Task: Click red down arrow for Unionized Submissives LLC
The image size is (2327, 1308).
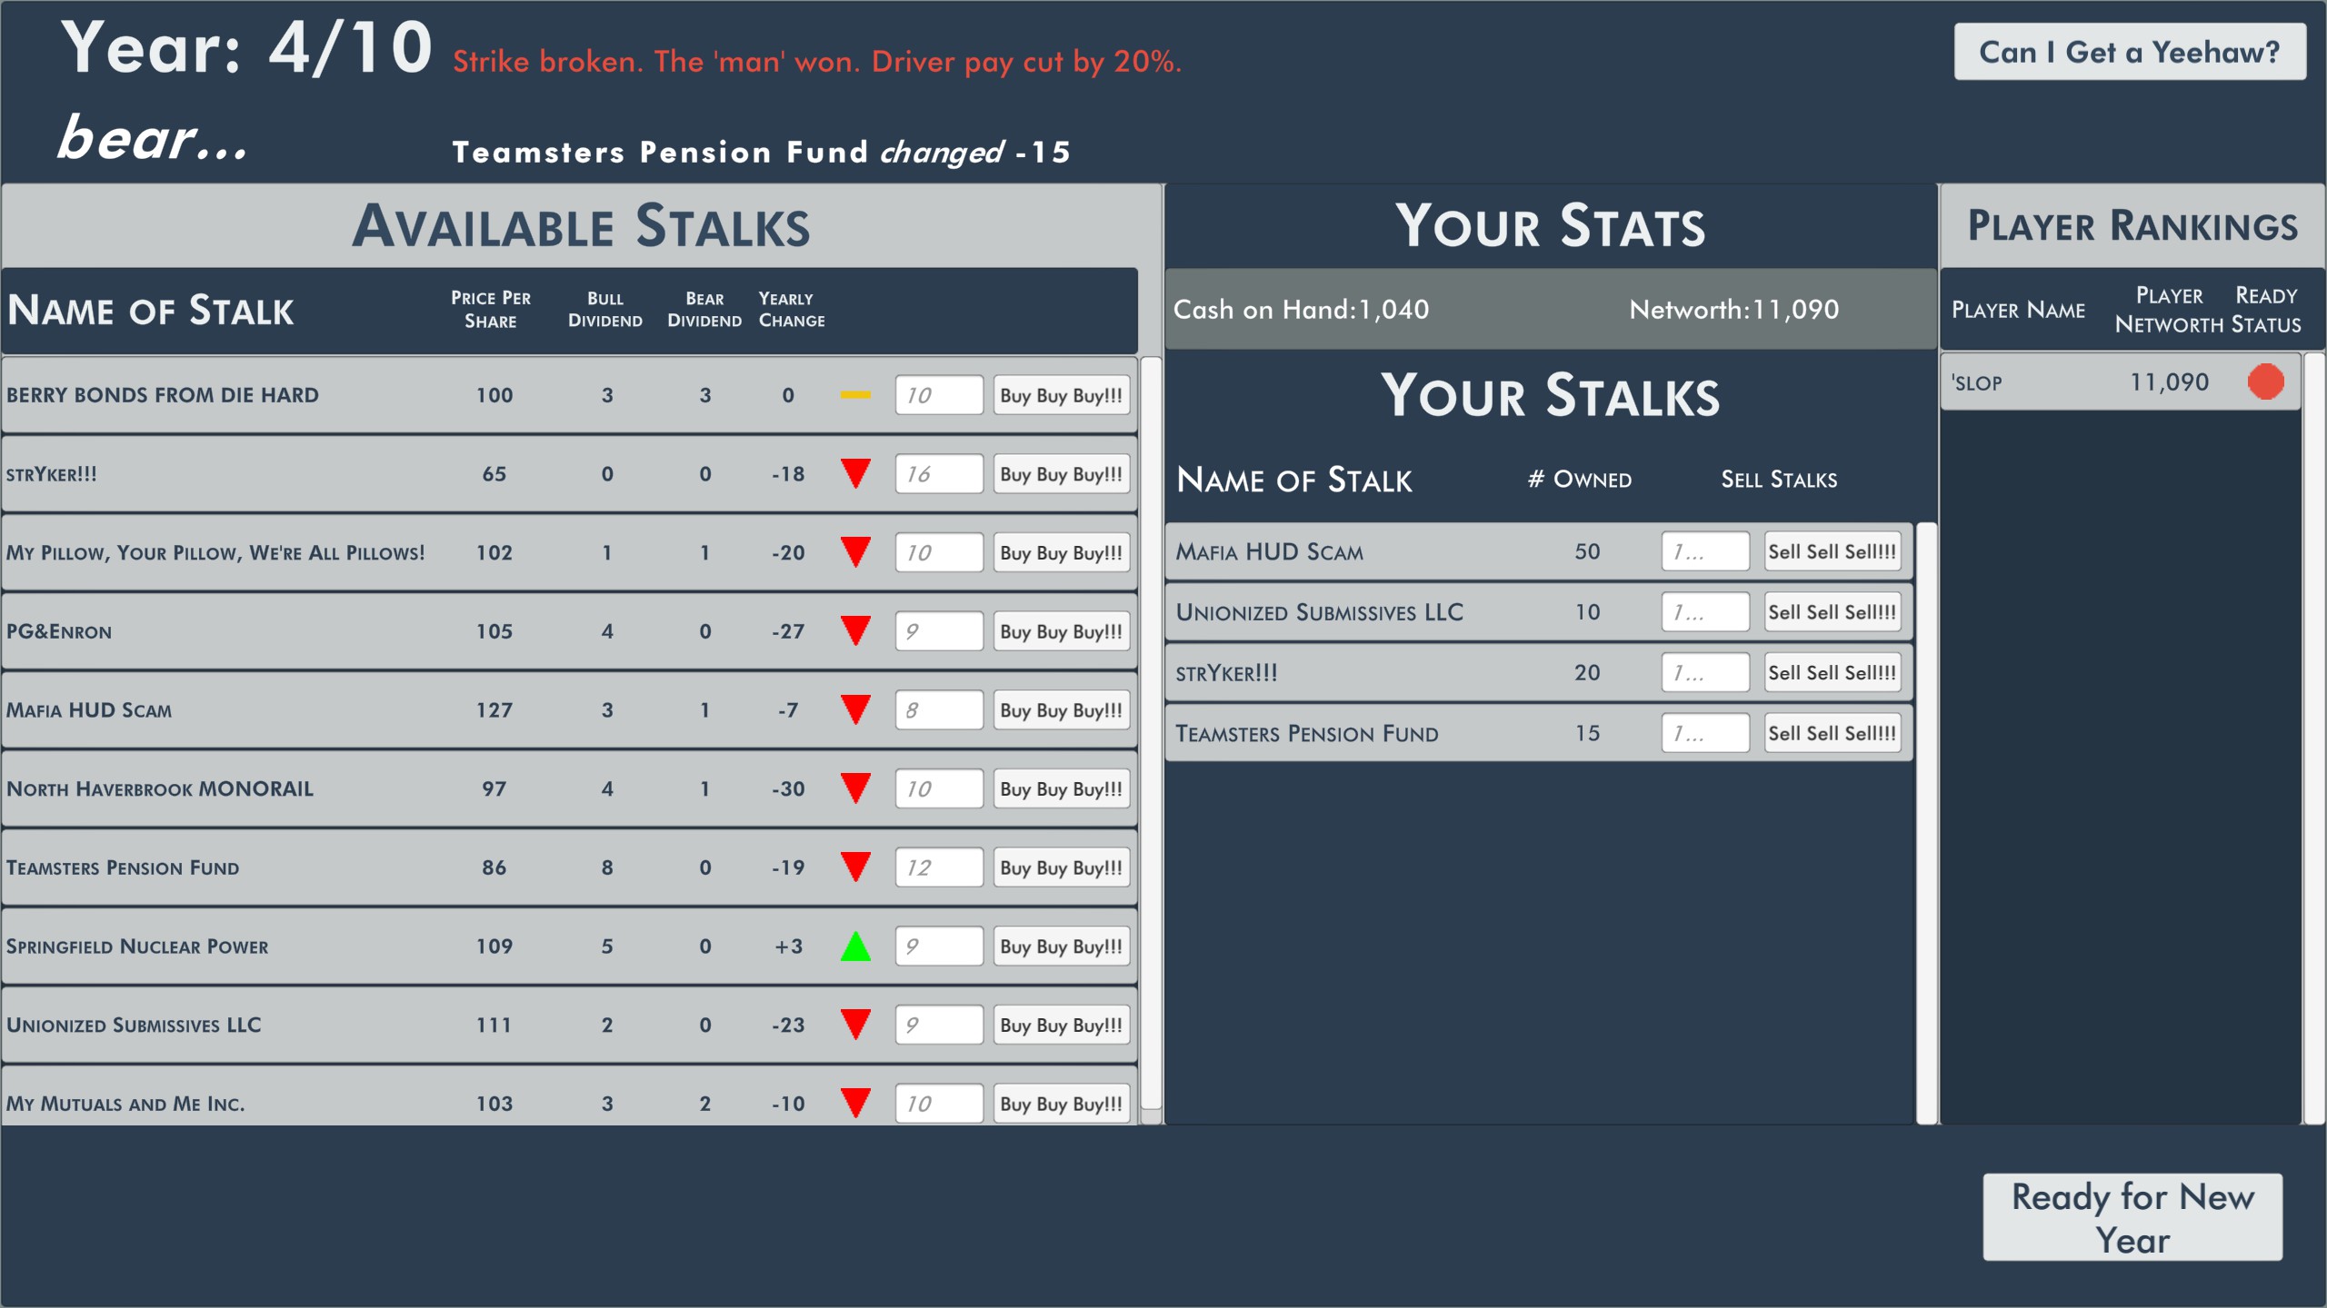Action: pos(855,1024)
